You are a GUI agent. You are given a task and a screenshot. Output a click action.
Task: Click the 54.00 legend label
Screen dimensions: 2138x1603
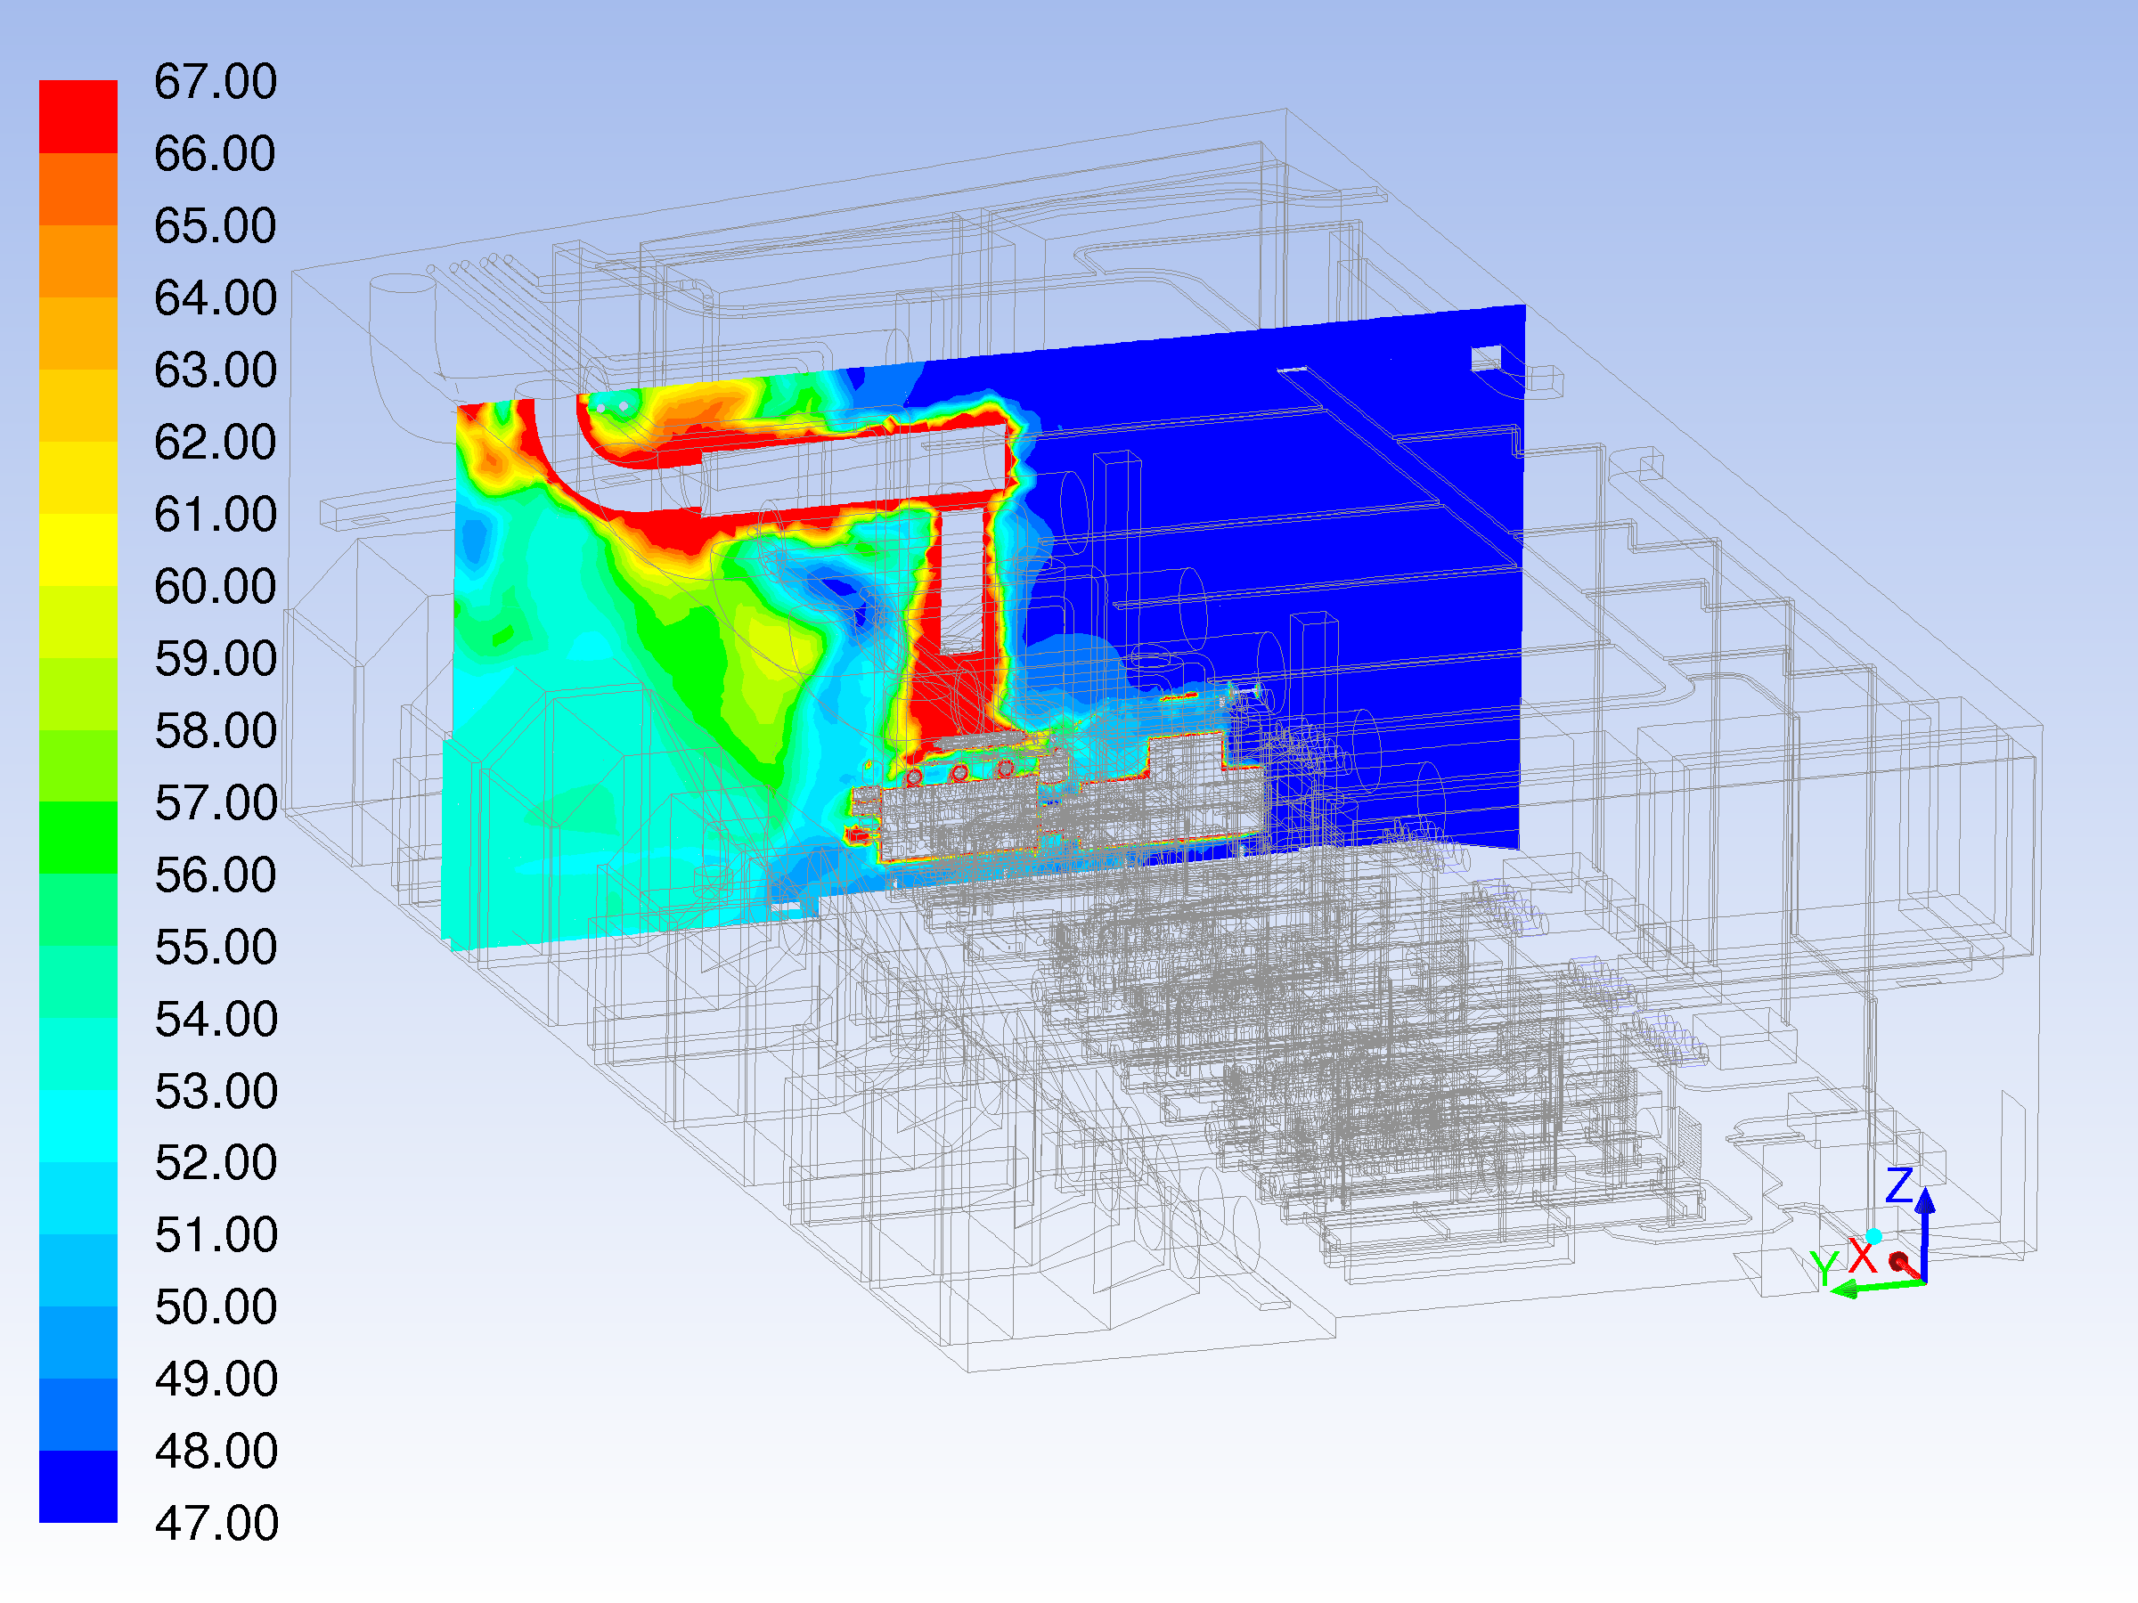coord(216,1020)
